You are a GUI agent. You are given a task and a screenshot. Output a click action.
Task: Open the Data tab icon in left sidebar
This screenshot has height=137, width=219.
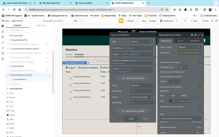pyautogui.click(x=3, y=37)
